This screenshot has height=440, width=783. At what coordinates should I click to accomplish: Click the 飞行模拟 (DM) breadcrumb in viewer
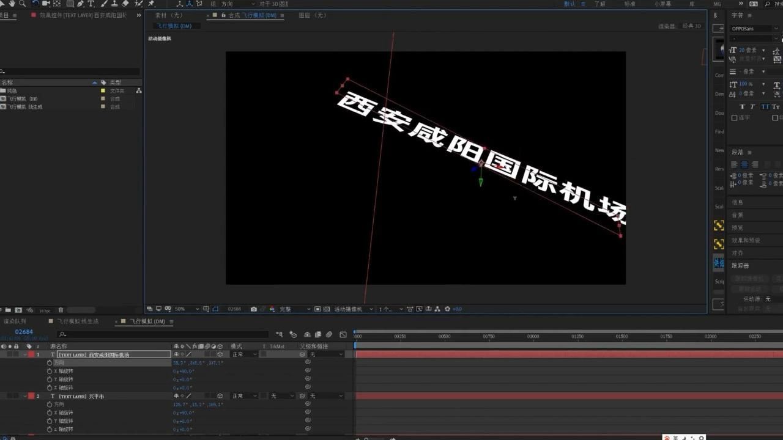coord(174,26)
